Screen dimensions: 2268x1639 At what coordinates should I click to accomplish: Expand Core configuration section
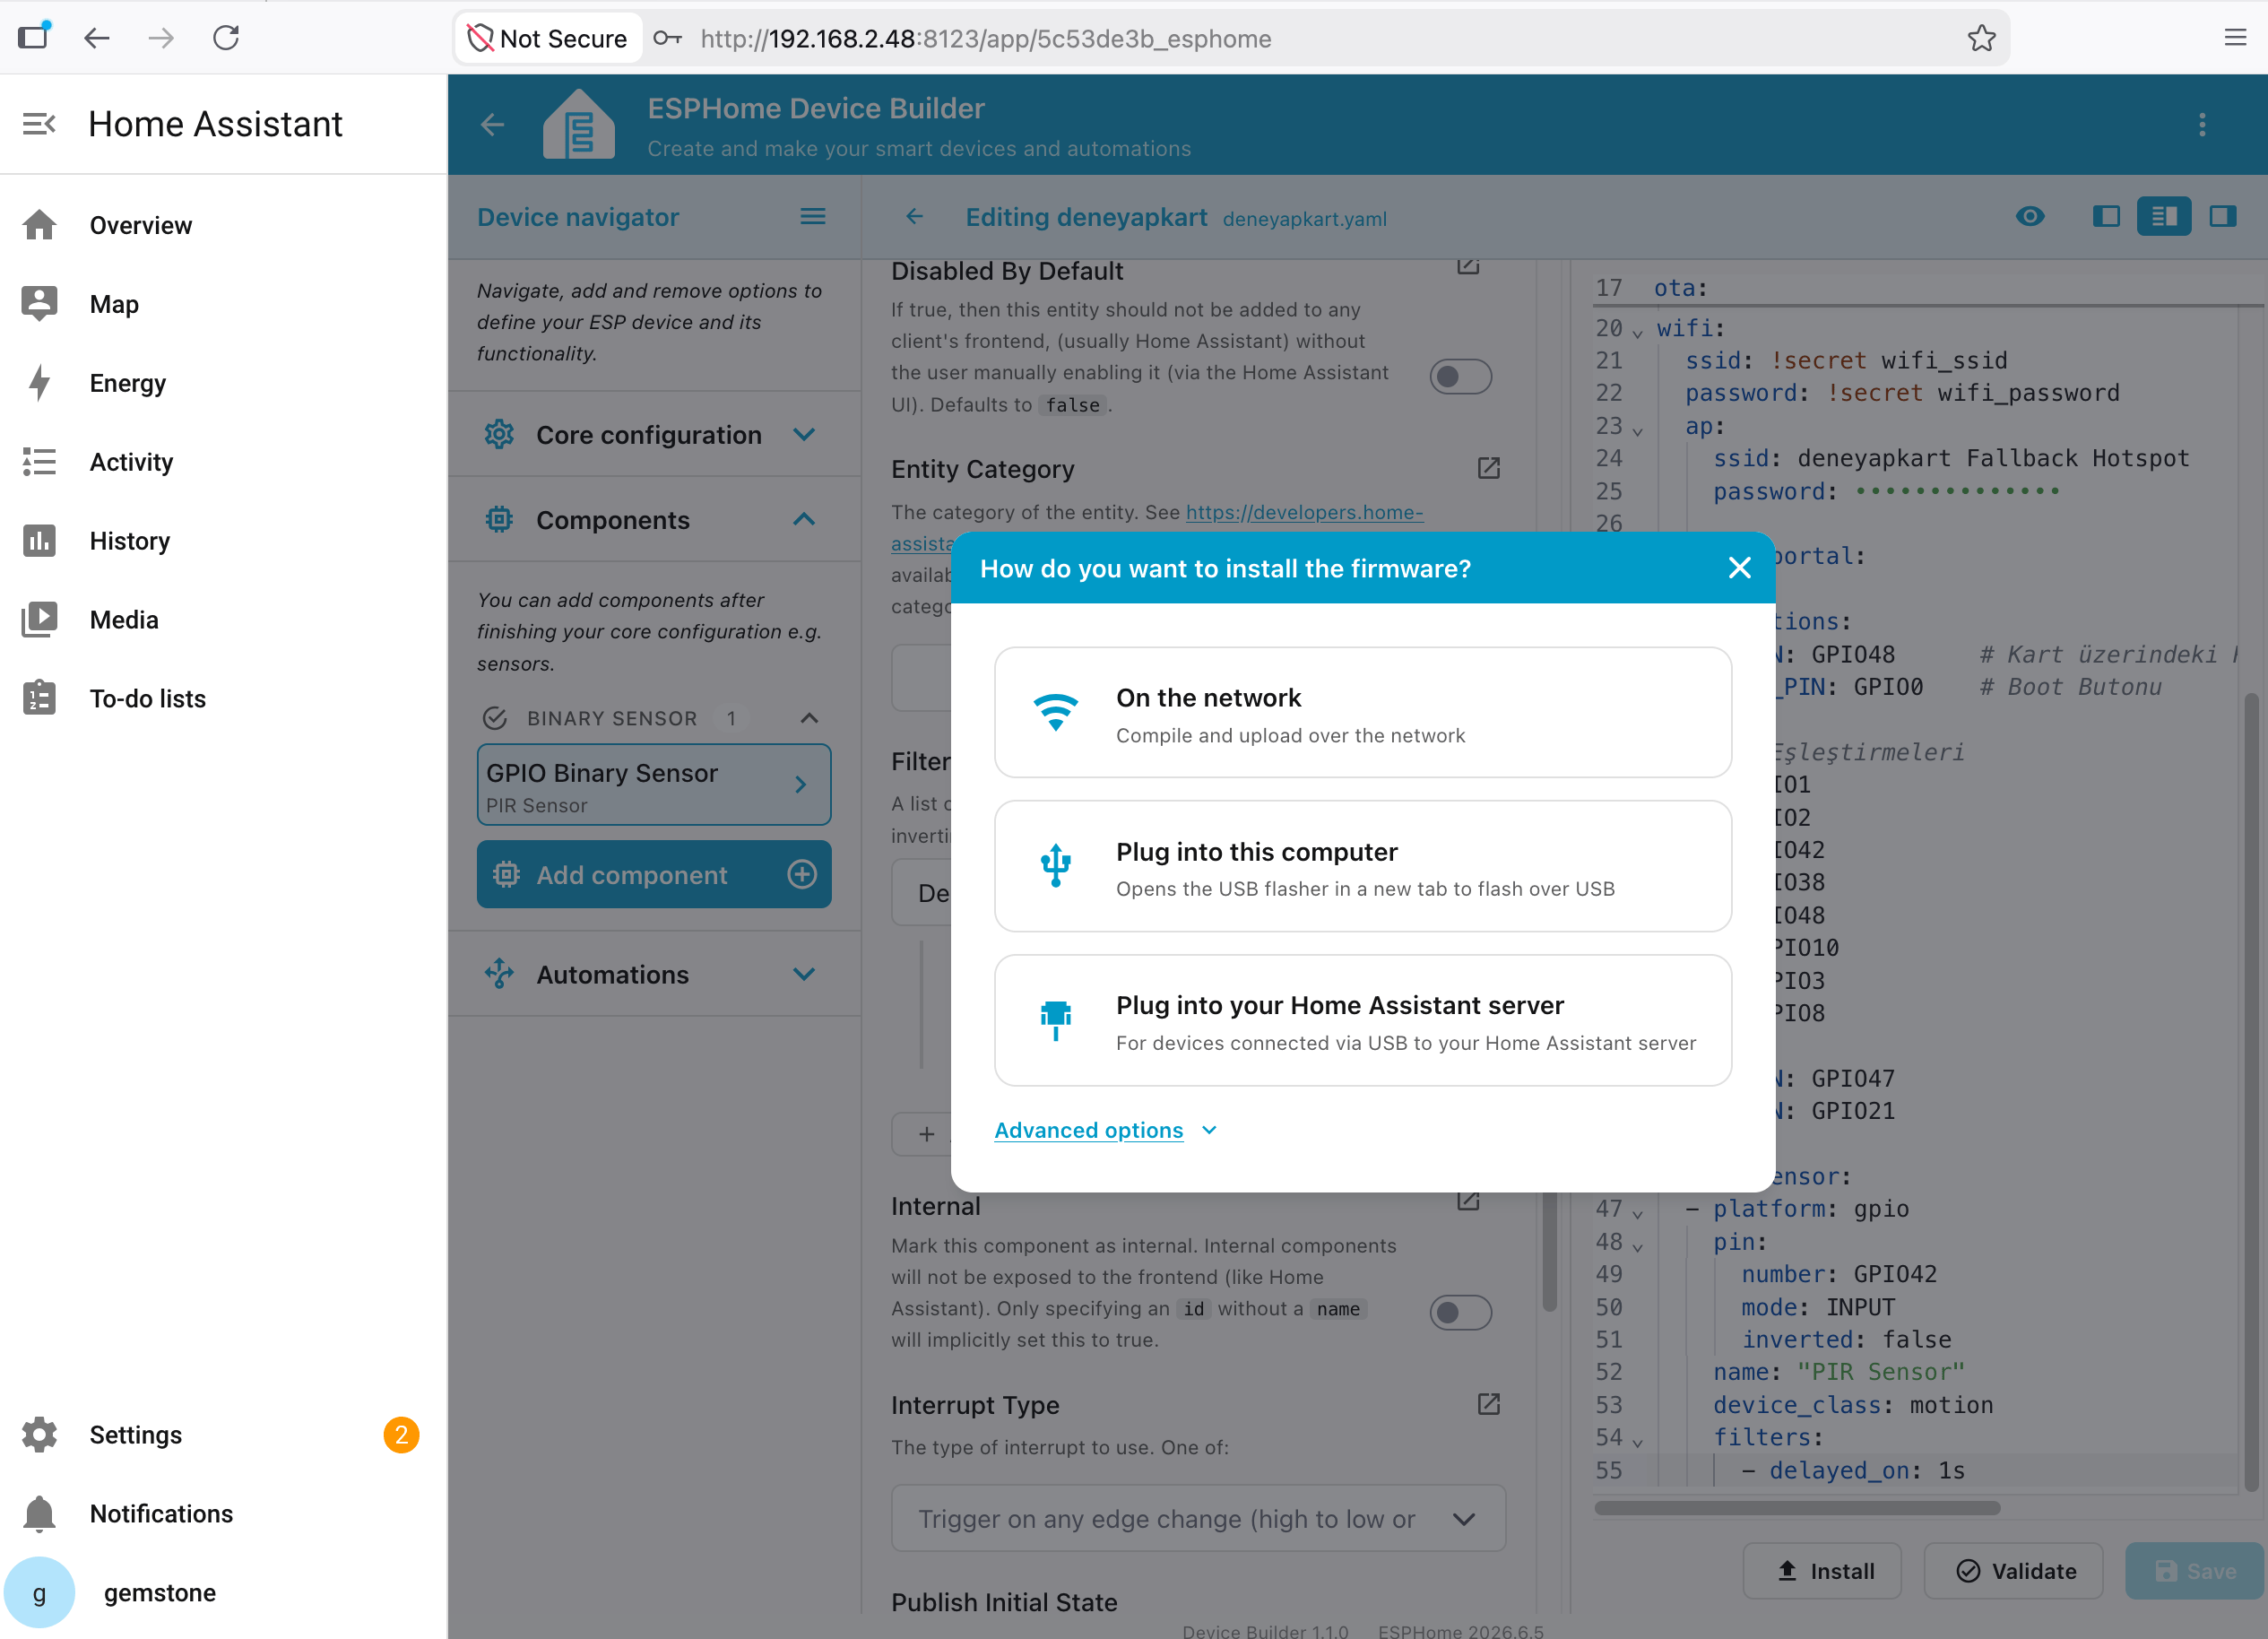pyautogui.click(x=654, y=434)
